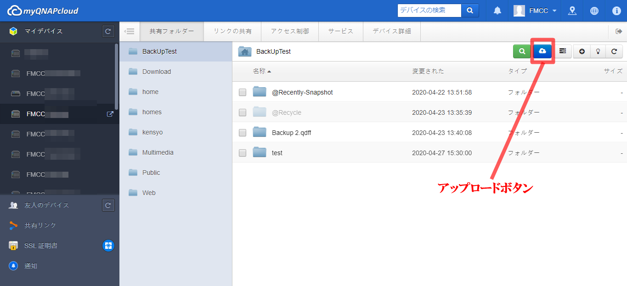Click the test folder icon
Screen dimensions: 627x286
260,152
